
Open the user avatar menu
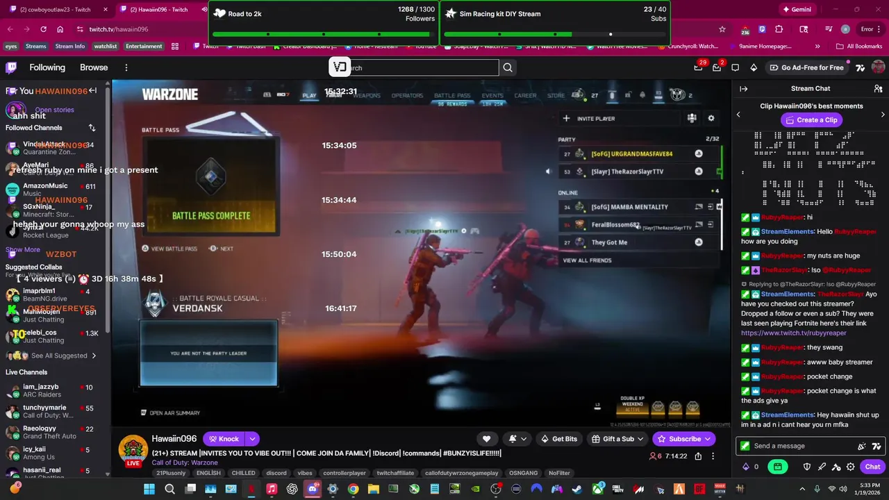[x=878, y=67]
